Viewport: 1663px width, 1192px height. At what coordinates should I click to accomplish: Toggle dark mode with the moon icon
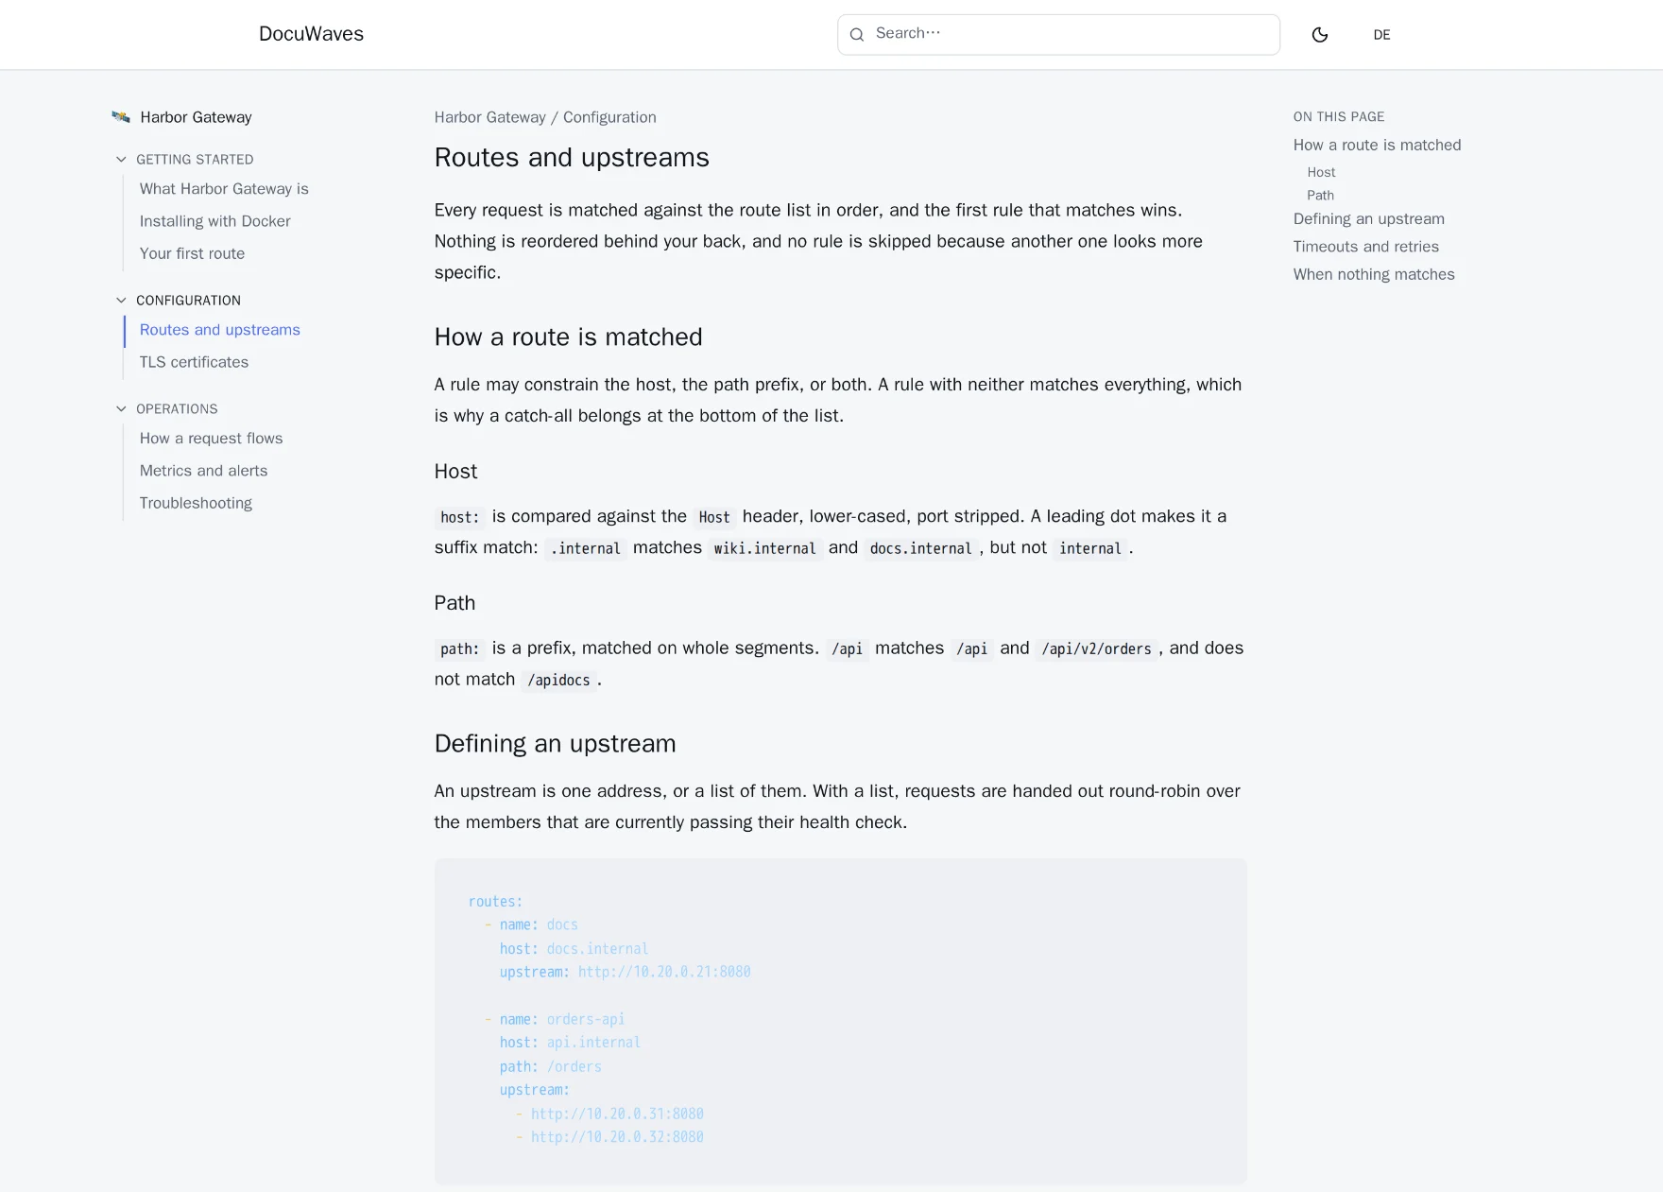click(x=1320, y=35)
